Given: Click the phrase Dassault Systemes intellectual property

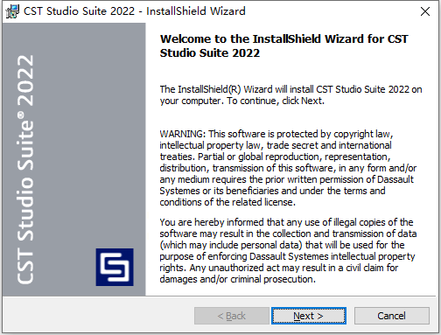Looking at the screenshot, I should coord(332,256).
